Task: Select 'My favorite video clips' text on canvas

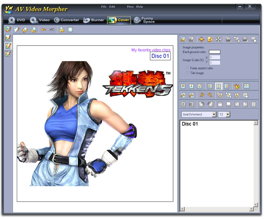Action: [x=151, y=50]
